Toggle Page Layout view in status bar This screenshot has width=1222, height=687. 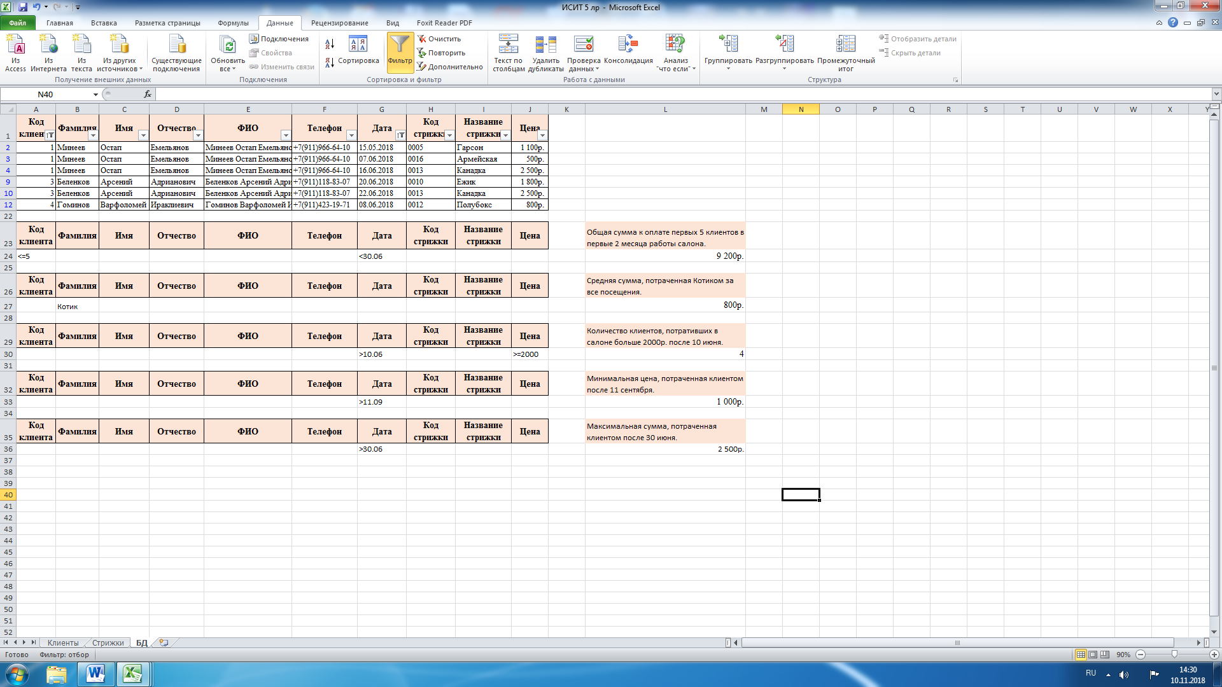tap(1093, 655)
